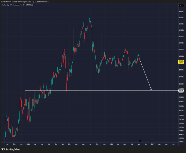Click the 49.85% price axis label
The width and height of the screenshot is (186, 153).
click(181, 131)
